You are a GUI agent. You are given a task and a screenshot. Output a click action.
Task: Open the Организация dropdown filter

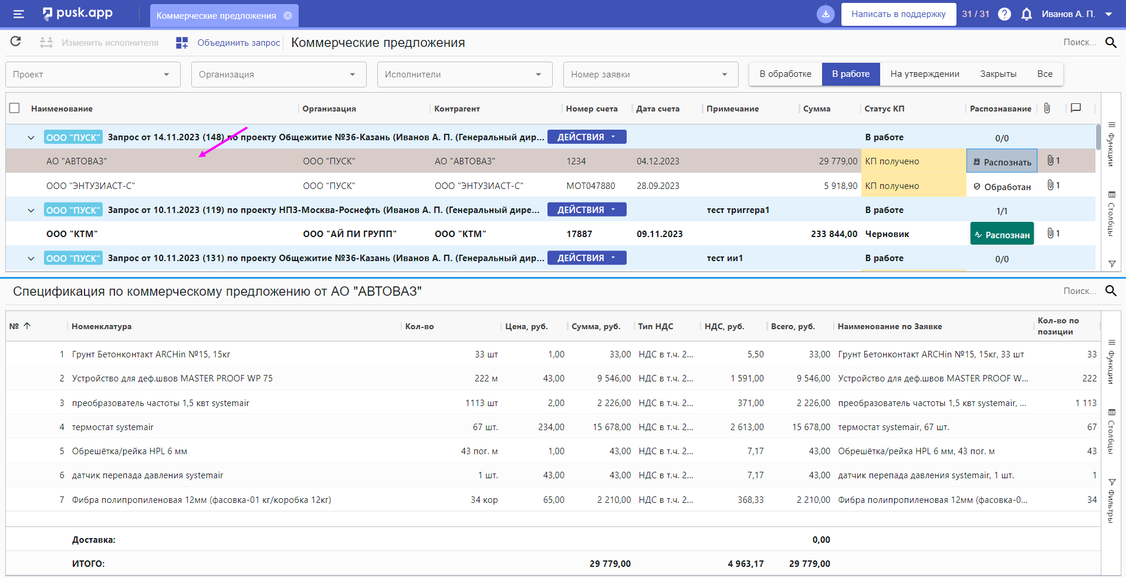[x=279, y=75]
